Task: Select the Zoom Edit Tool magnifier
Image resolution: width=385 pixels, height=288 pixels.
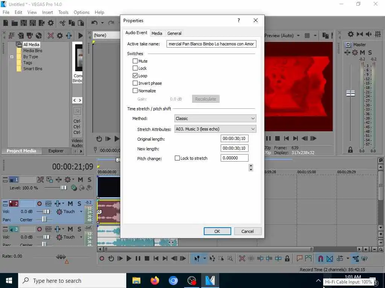Action: [230, 258]
